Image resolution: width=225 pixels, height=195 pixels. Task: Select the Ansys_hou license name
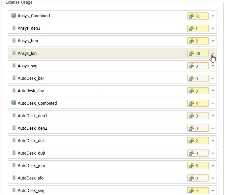click(28, 41)
